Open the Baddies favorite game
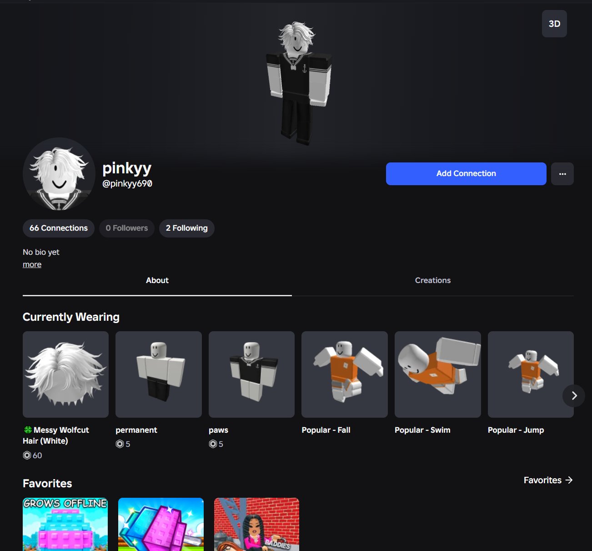The image size is (592, 551). [256, 524]
